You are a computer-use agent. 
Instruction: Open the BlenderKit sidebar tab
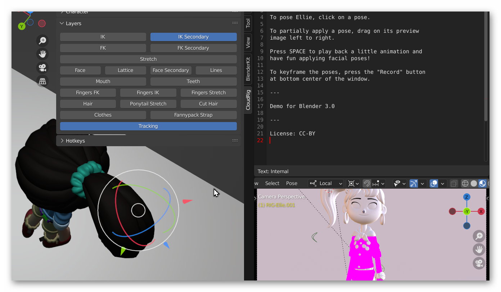click(x=248, y=69)
